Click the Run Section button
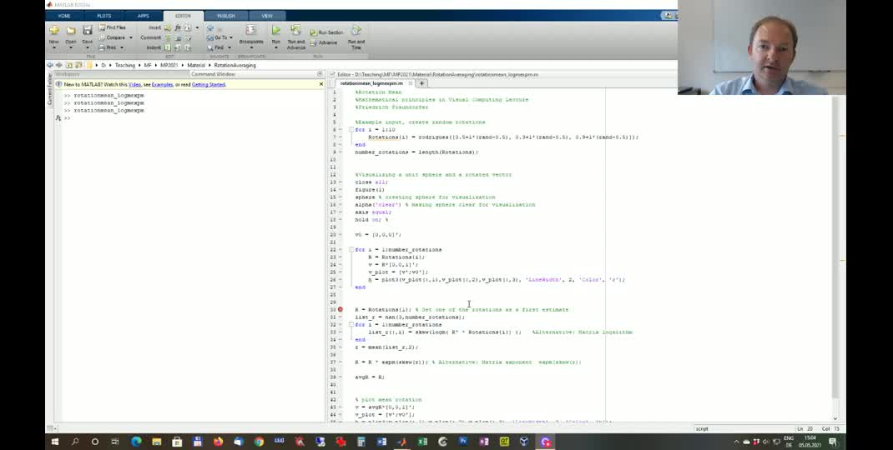 pos(326,32)
